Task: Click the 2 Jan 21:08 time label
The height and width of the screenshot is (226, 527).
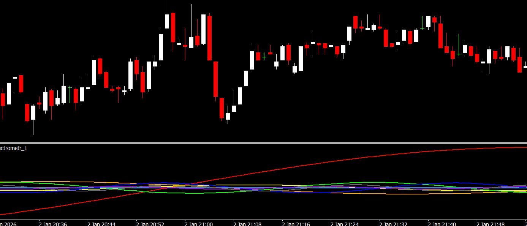Action: [247, 224]
